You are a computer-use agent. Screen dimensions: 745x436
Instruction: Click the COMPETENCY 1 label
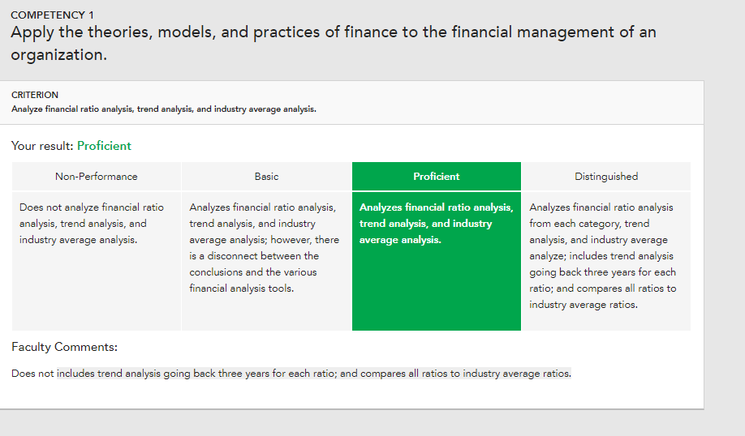pos(52,15)
